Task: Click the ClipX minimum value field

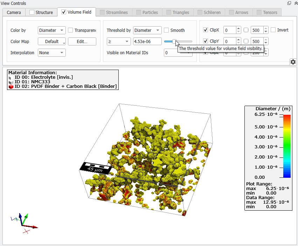Action: pyautogui.click(x=230, y=30)
